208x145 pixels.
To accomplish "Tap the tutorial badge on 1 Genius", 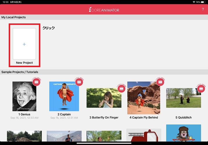I will point(36,82).
